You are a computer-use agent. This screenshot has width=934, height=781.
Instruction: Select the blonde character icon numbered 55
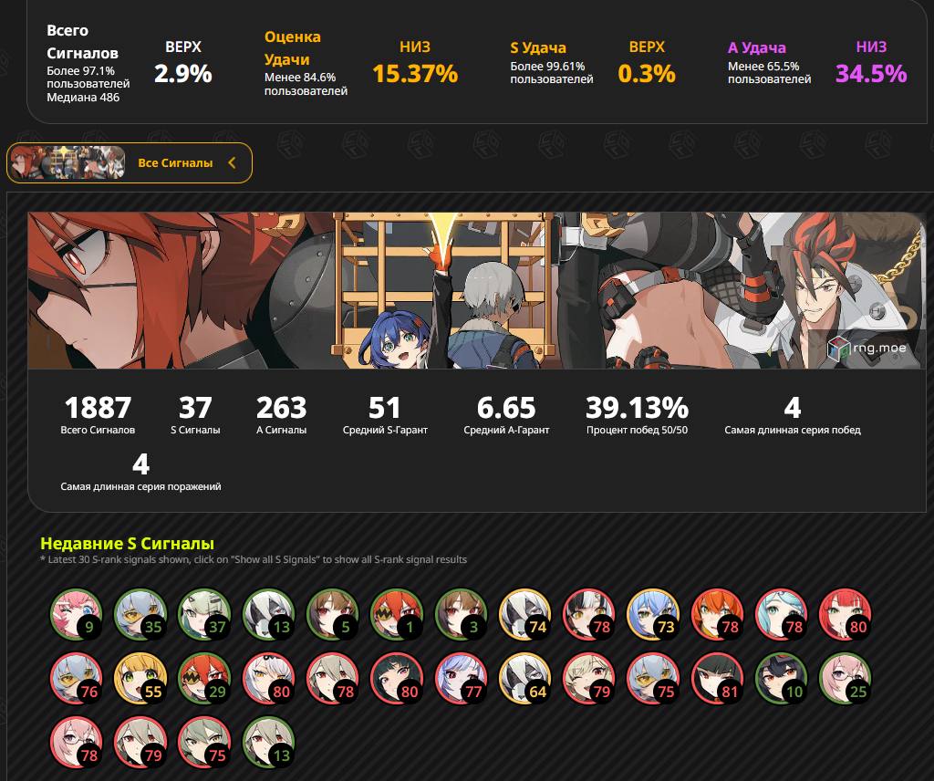coord(140,679)
